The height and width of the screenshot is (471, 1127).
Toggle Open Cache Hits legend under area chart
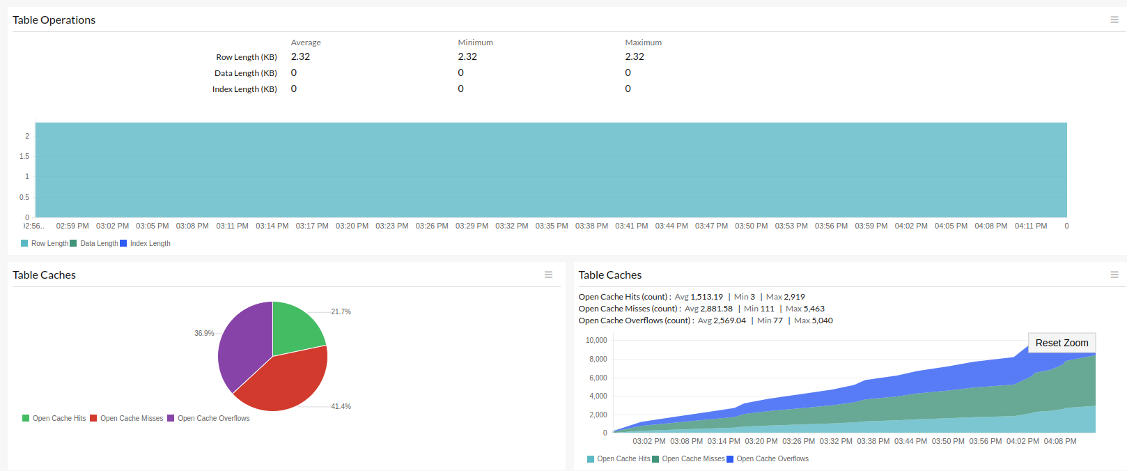click(619, 458)
